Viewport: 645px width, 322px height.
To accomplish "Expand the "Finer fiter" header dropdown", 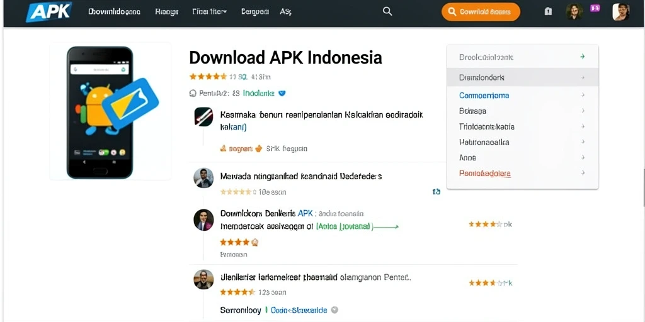I will point(209,12).
